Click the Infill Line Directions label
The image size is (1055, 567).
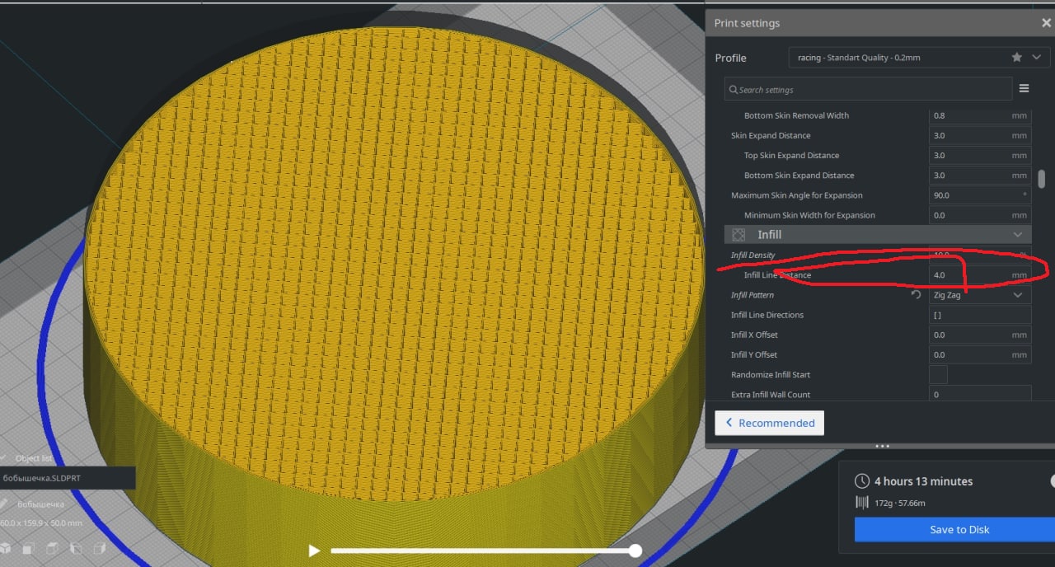pyautogui.click(x=767, y=315)
